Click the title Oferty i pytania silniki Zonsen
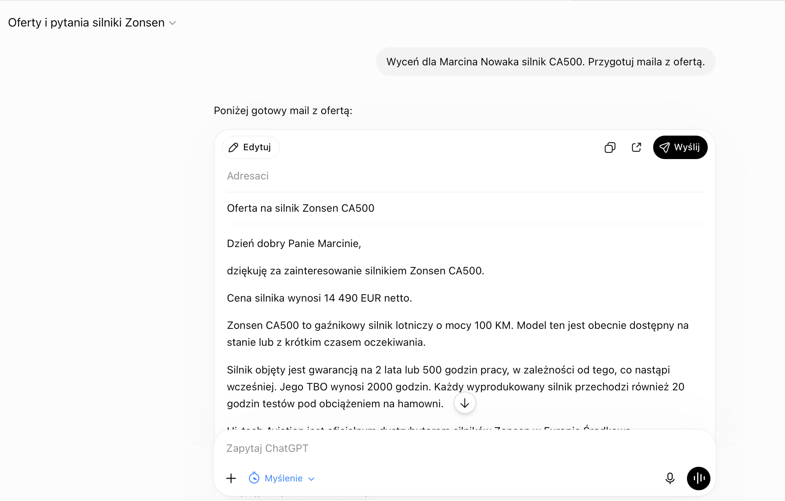 [x=86, y=23]
